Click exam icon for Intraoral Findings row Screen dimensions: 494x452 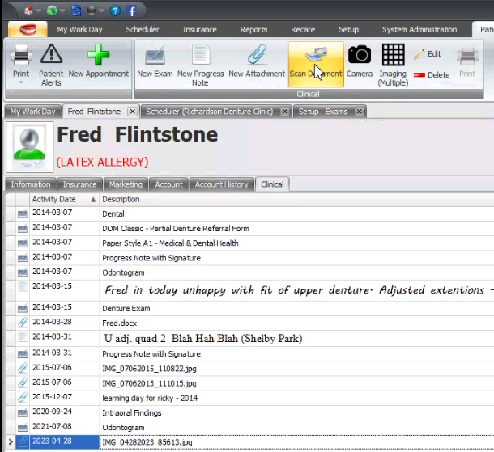[x=23, y=412]
